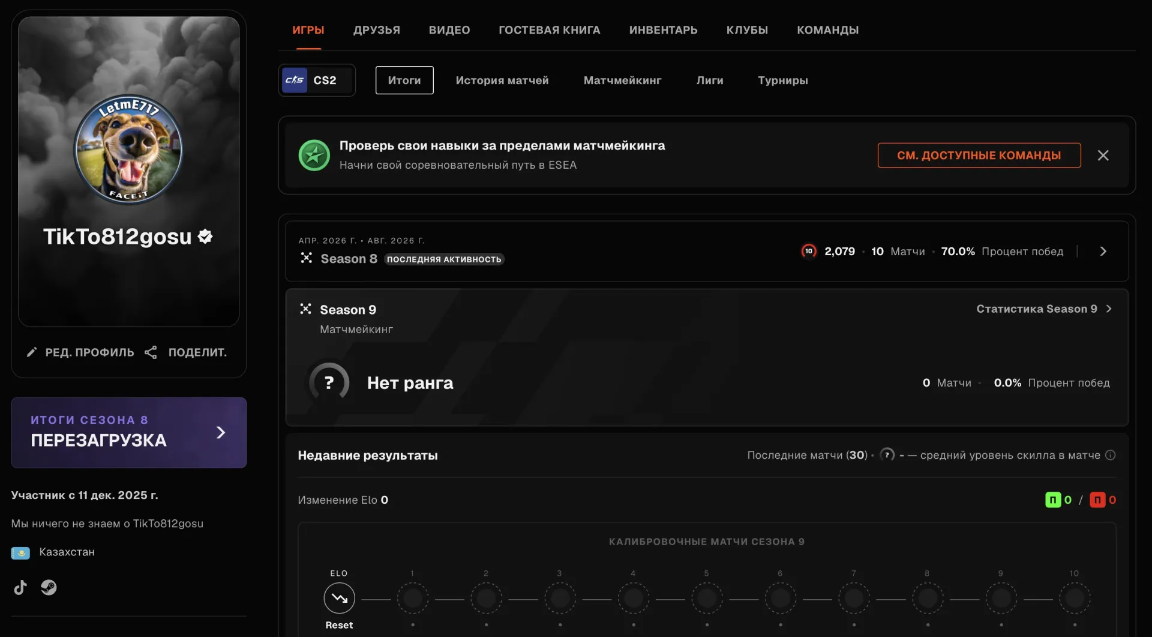Expand Season 8 stats with chevron
The height and width of the screenshot is (637, 1152).
click(1103, 252)
